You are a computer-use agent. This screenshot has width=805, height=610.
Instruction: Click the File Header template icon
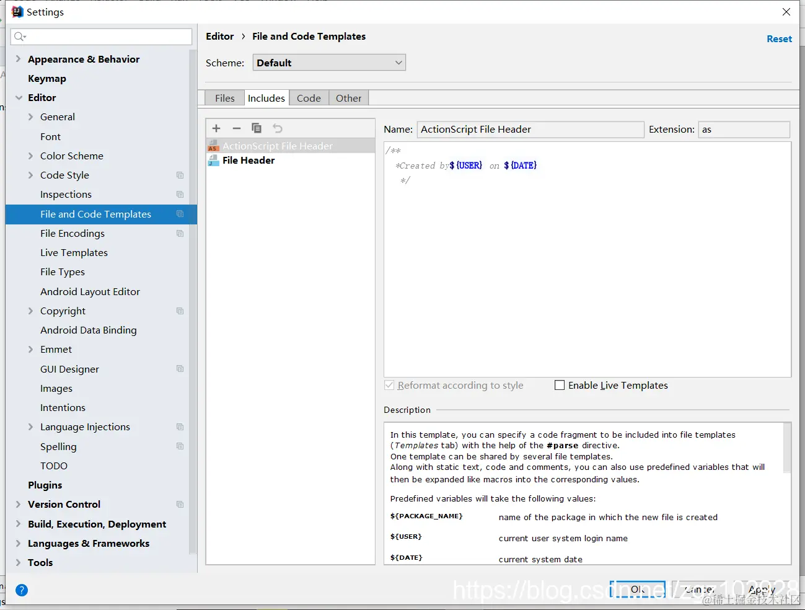coord(213,160)
